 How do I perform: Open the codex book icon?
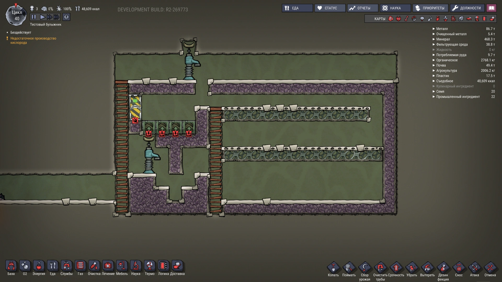click(491, 8)
